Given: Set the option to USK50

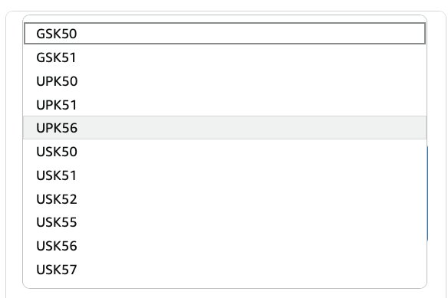Looking at the screenshot, I should [225, 151].
